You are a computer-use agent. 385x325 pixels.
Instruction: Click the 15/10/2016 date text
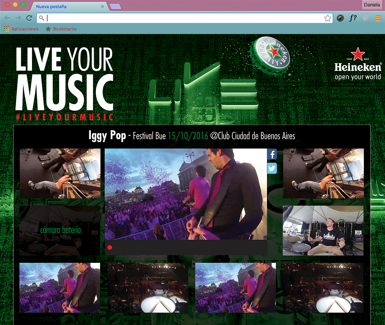(x=188, y=136)
